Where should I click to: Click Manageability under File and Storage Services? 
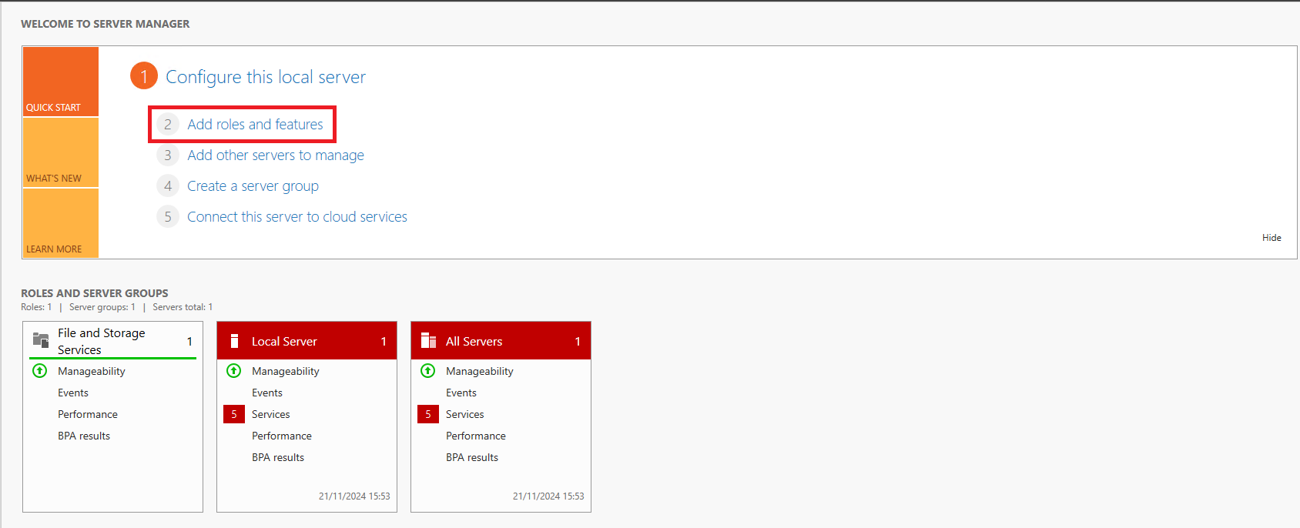pos(92,371)
